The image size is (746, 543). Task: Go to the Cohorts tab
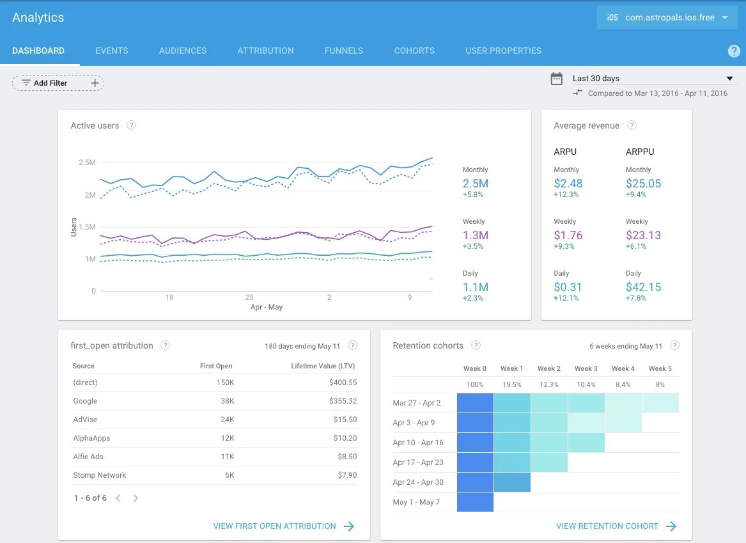click(x=414, y=51)
